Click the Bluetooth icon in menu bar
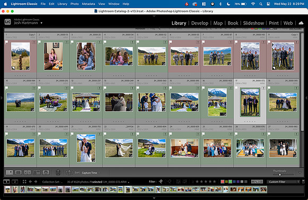This screenshot has height=200, width=308. tap(220, 4)
